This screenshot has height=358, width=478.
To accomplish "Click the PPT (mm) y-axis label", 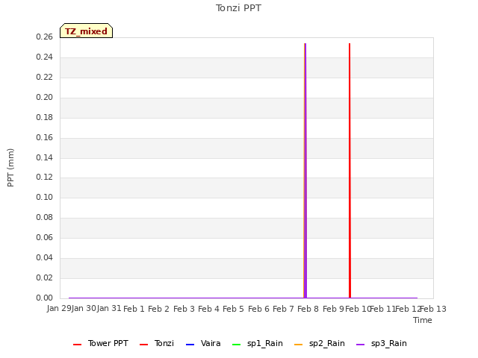I will click(10, 168).
